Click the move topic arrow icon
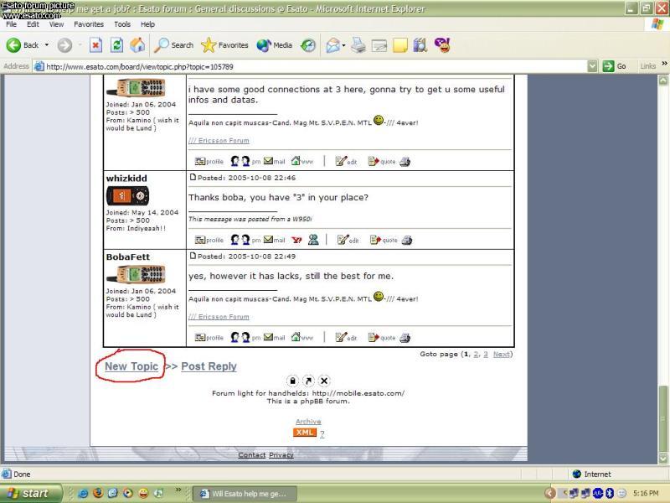 pyautogui.click(x=308, y=381)
